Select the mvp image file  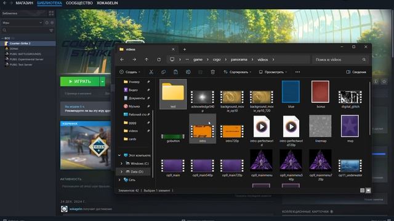(350, 129)
